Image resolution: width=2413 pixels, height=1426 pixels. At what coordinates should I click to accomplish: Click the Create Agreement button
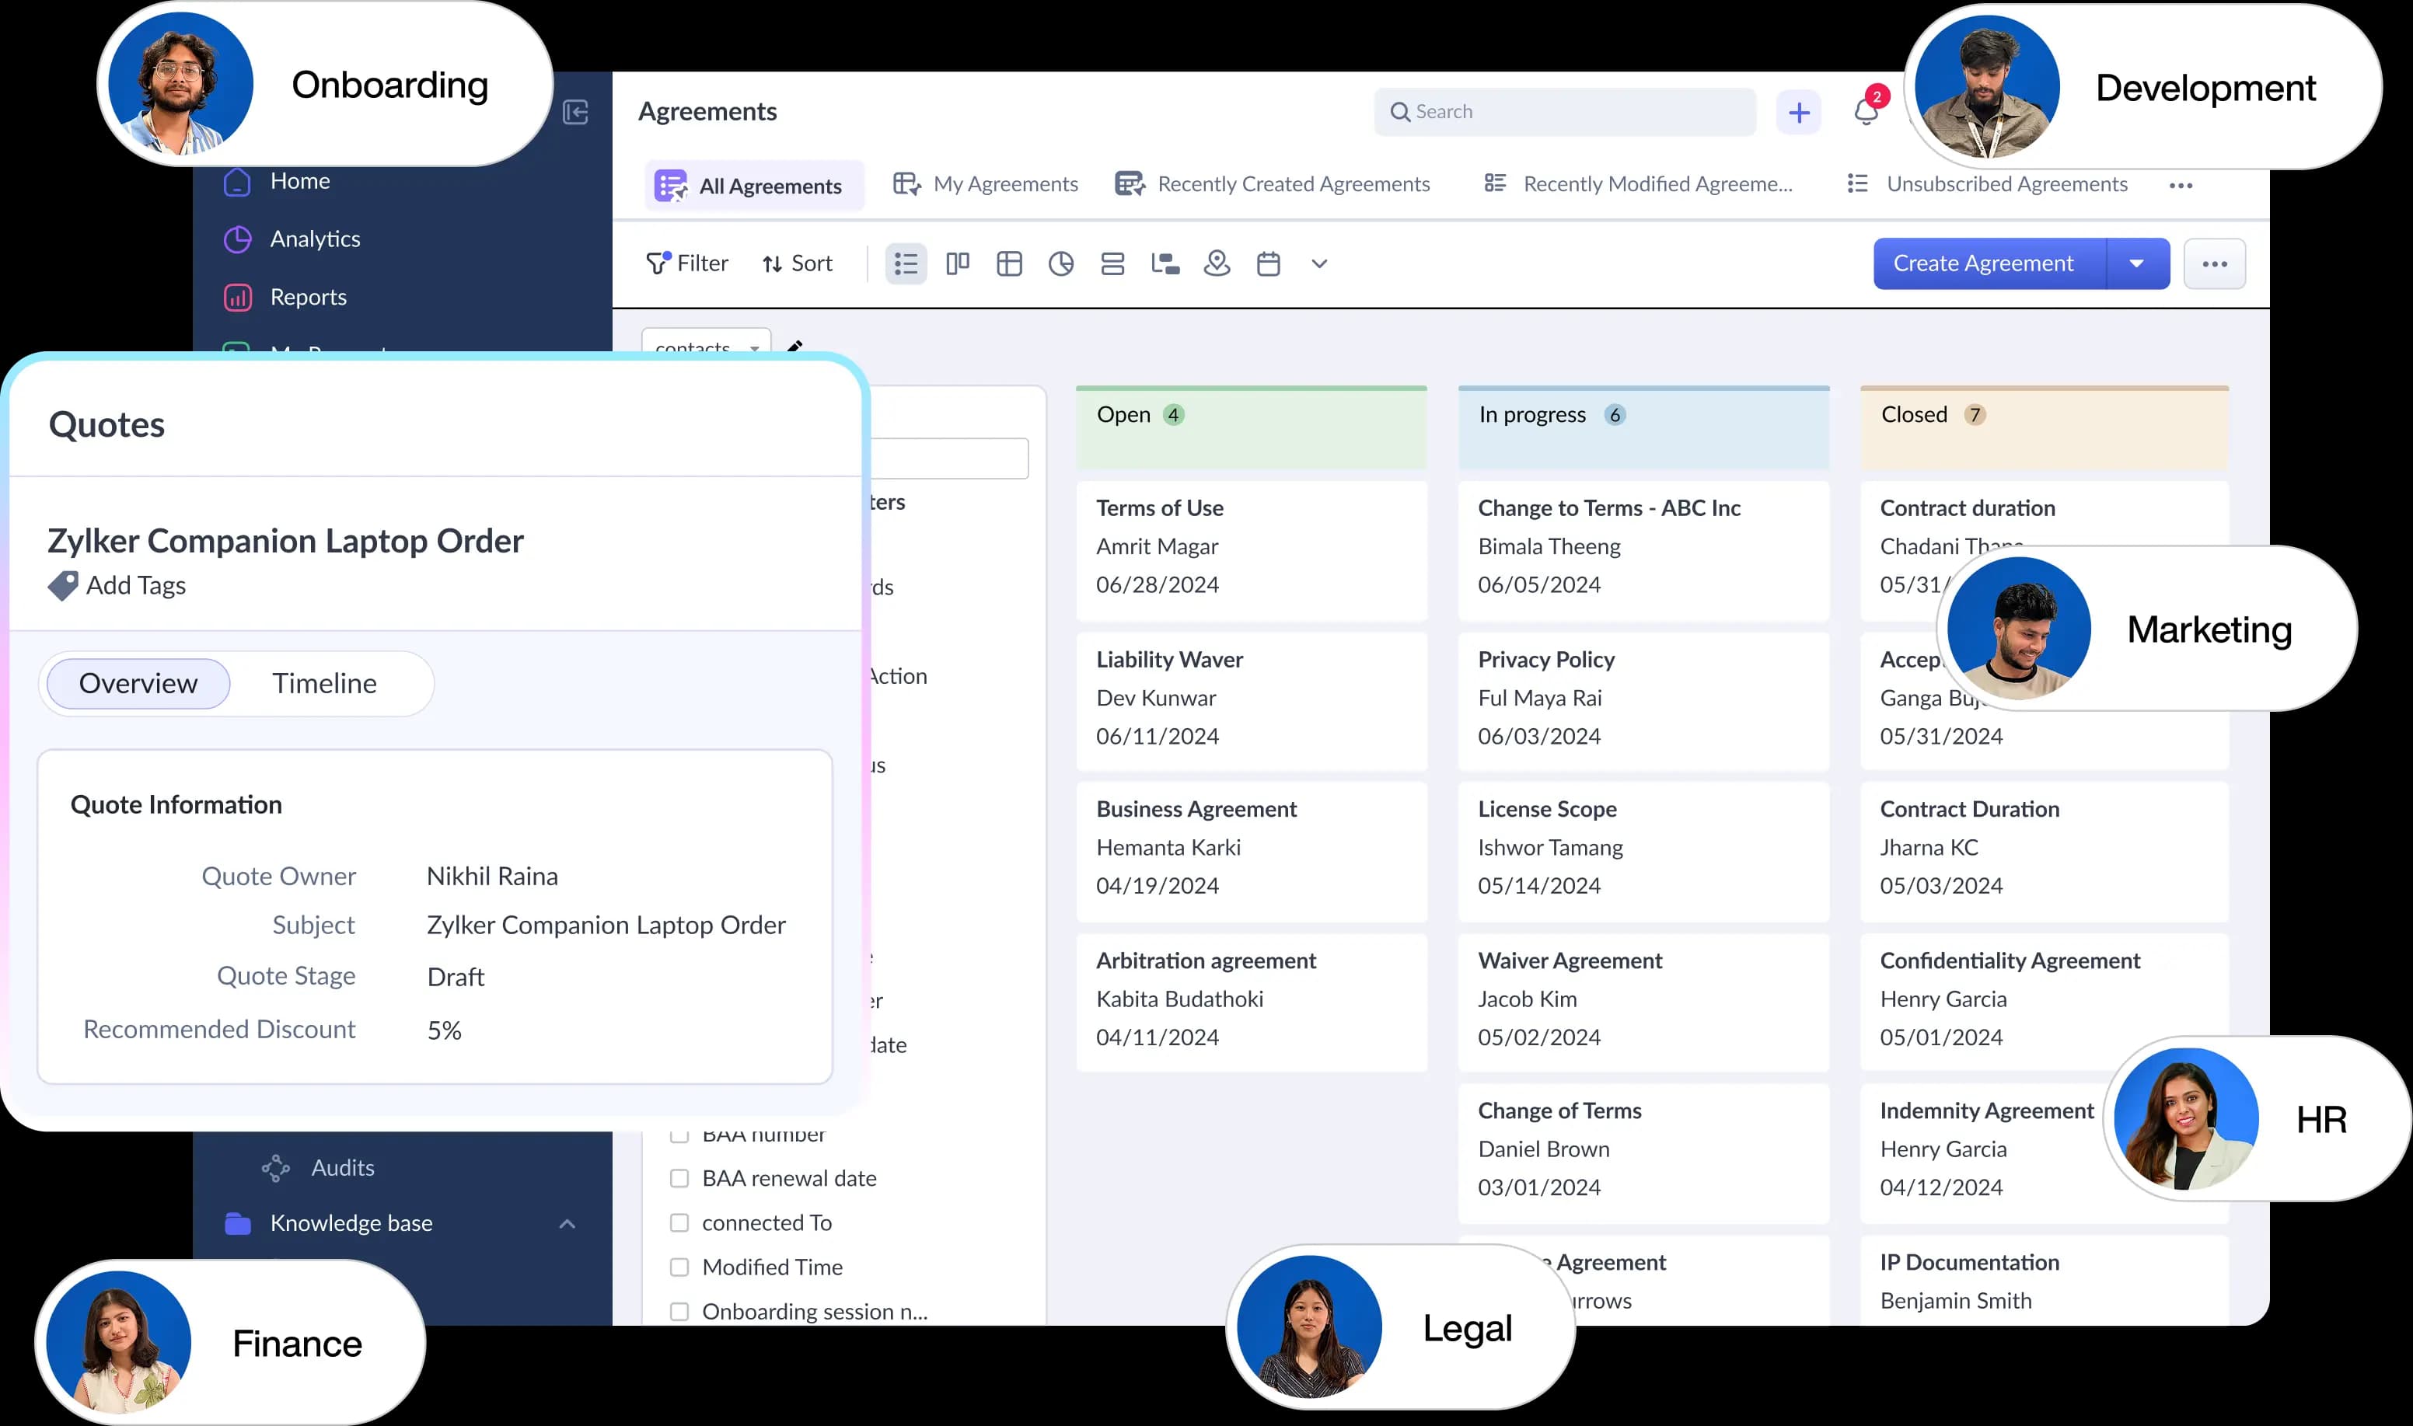click(1983, 263)
